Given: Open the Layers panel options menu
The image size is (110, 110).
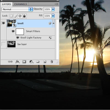Looking at the screenshot, I should (x=57, y=4).
